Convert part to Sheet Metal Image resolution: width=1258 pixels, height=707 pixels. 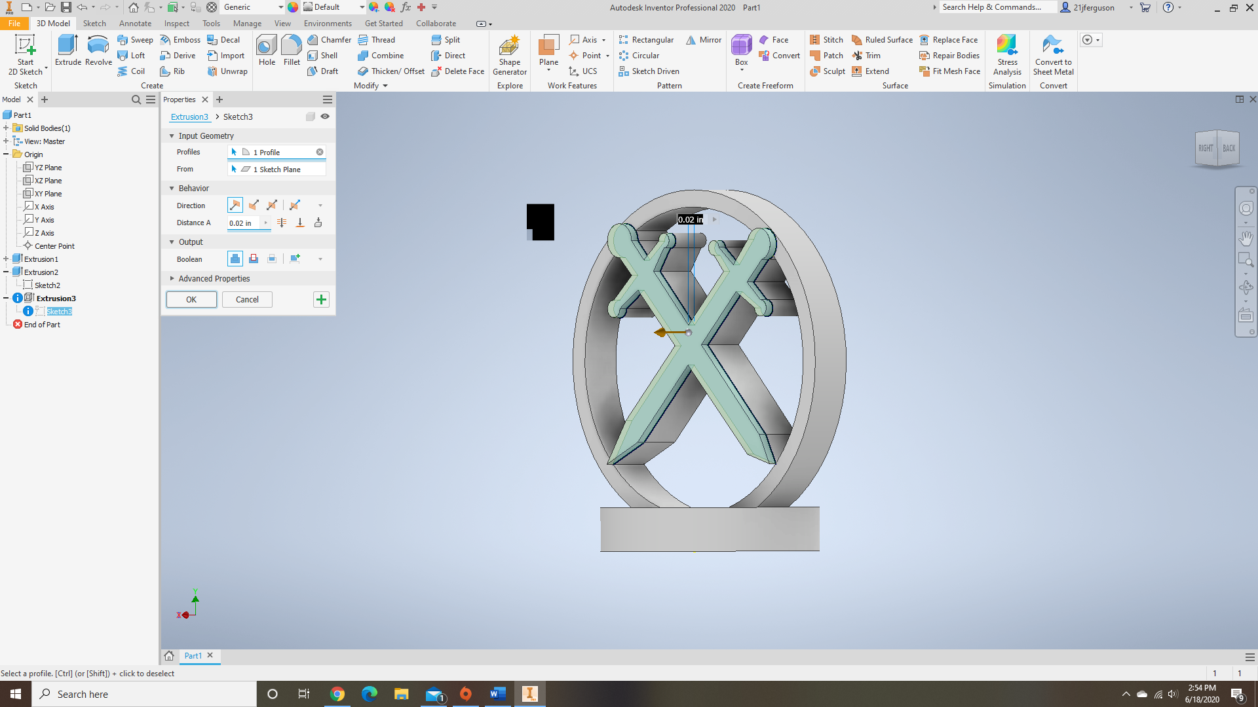[x=1054, y=55]
